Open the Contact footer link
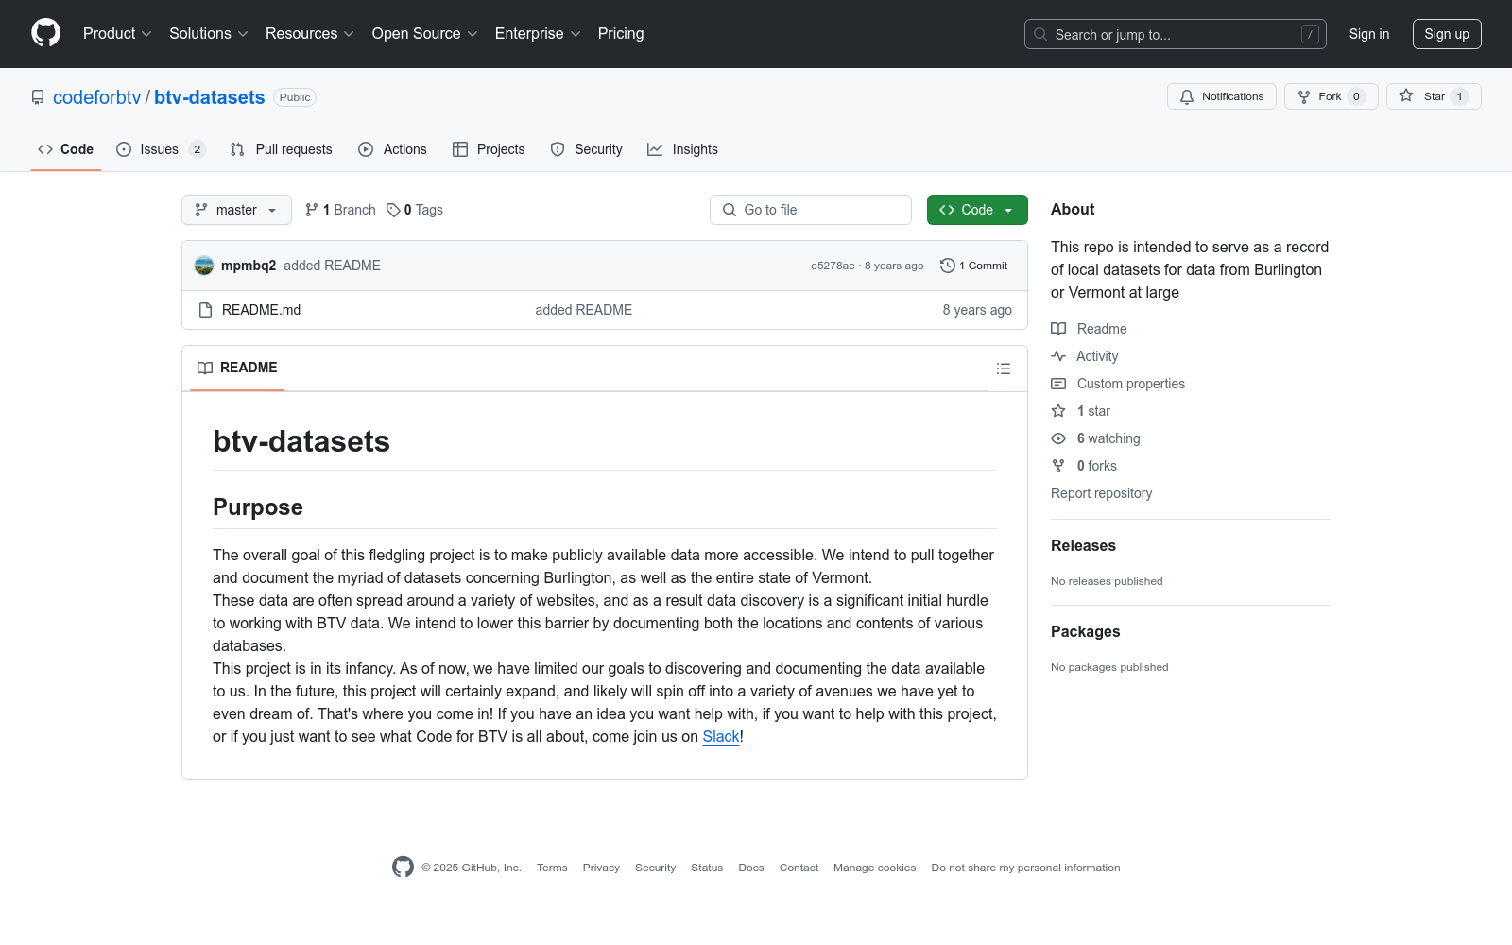 (799, 868)
